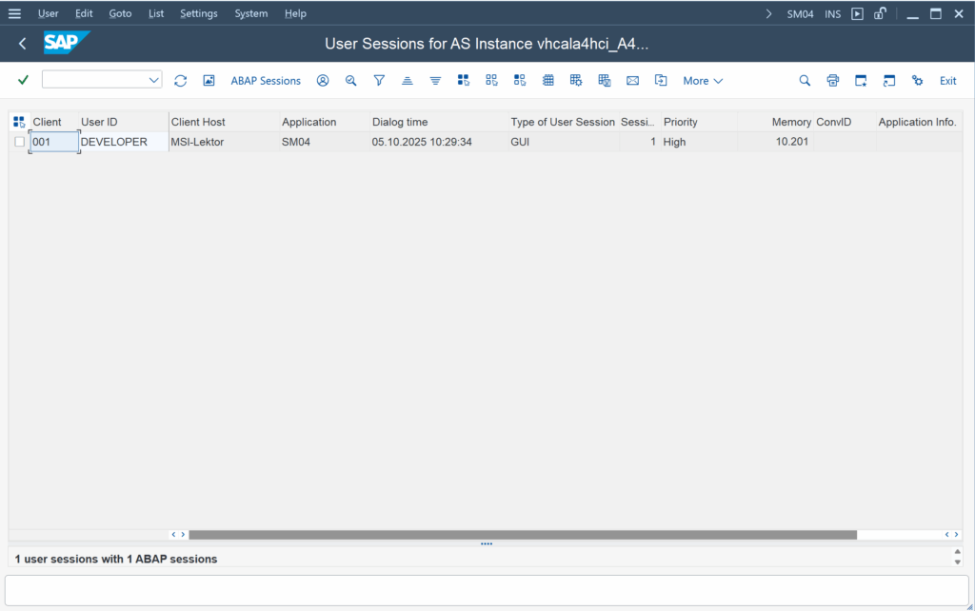The image size is (975, 611).
Task: Click the select all rows icon in table header
Action: pyautogui.click(x=19, y=122)
